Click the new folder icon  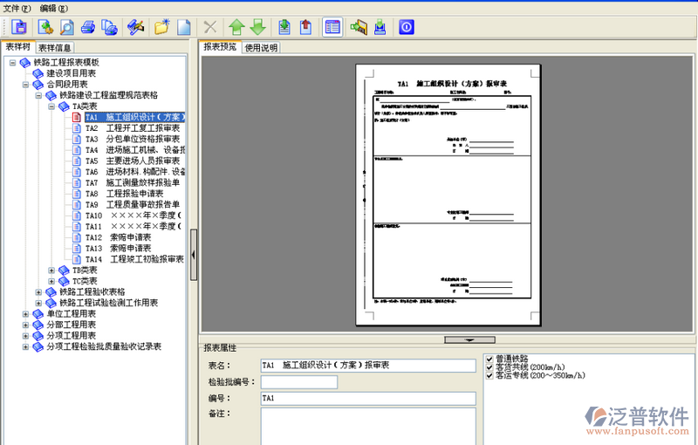point(161,27)
